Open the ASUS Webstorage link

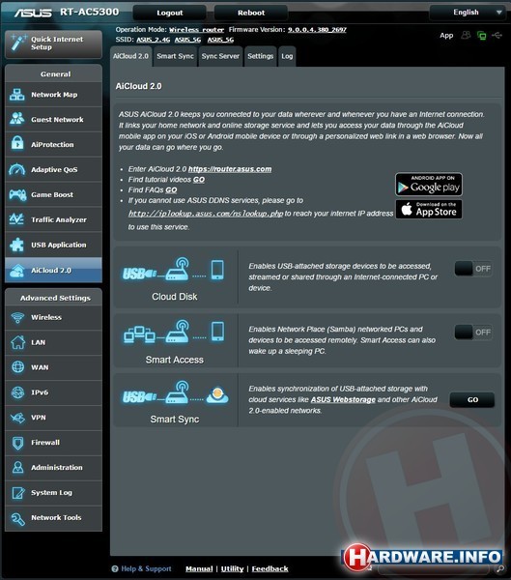point(343,399)
